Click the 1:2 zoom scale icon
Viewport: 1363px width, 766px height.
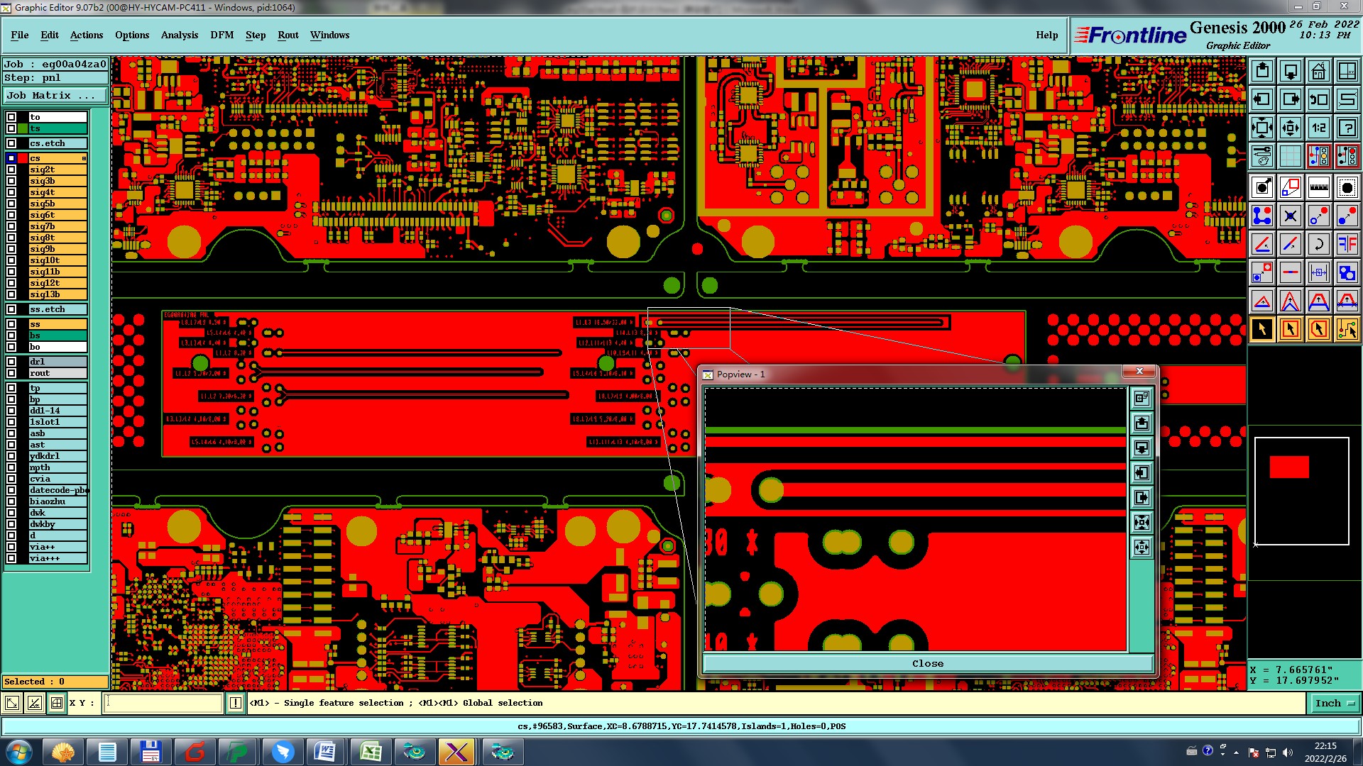pos(1318,128)
